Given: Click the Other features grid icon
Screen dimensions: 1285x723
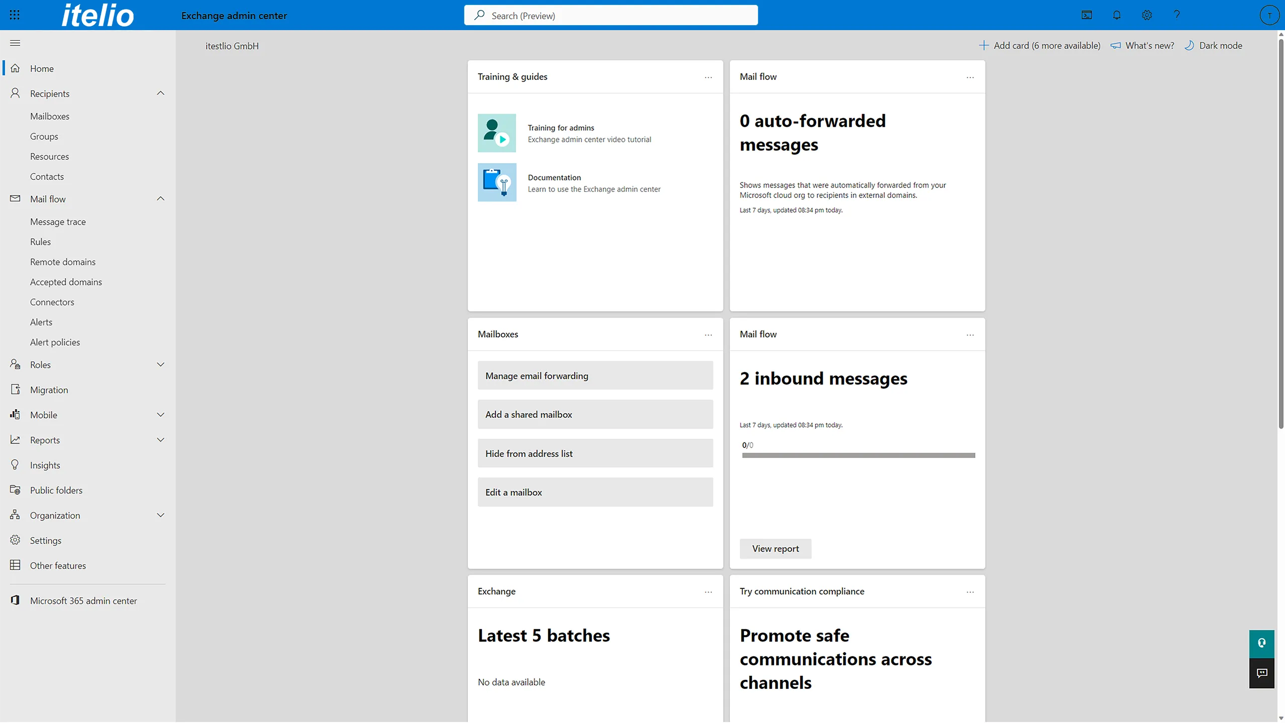Looking at the screenshot, I should click(15, 565).
